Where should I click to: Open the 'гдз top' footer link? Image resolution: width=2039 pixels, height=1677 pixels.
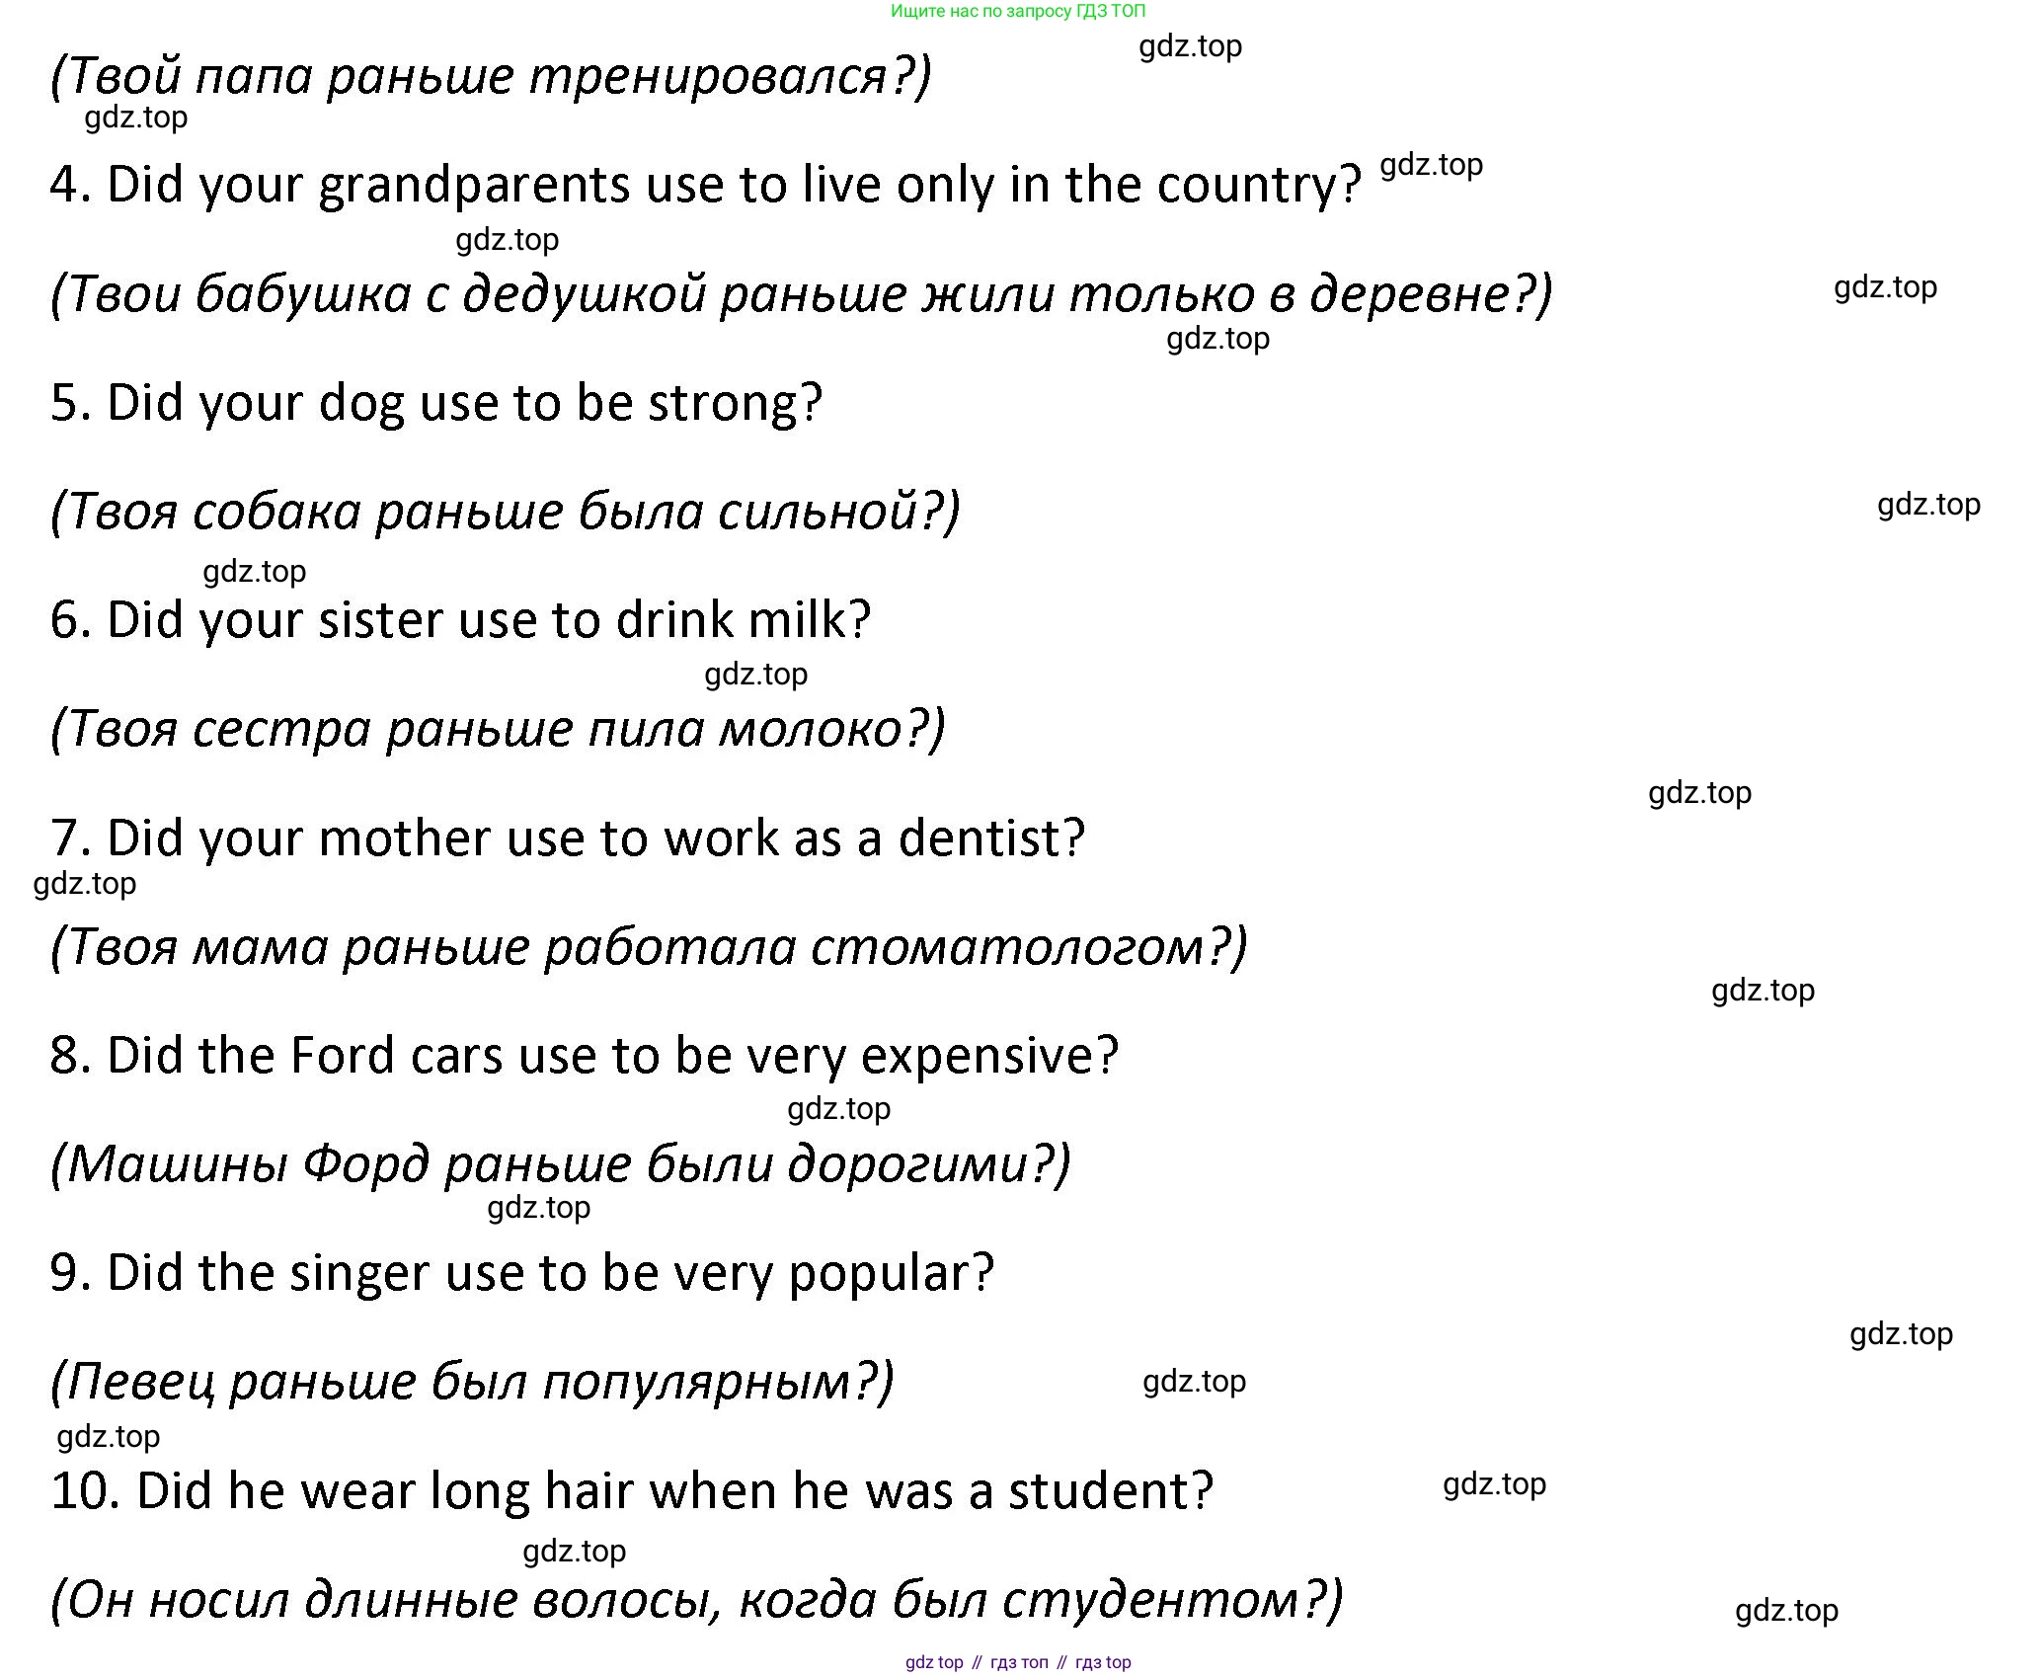(1103, 1662)
